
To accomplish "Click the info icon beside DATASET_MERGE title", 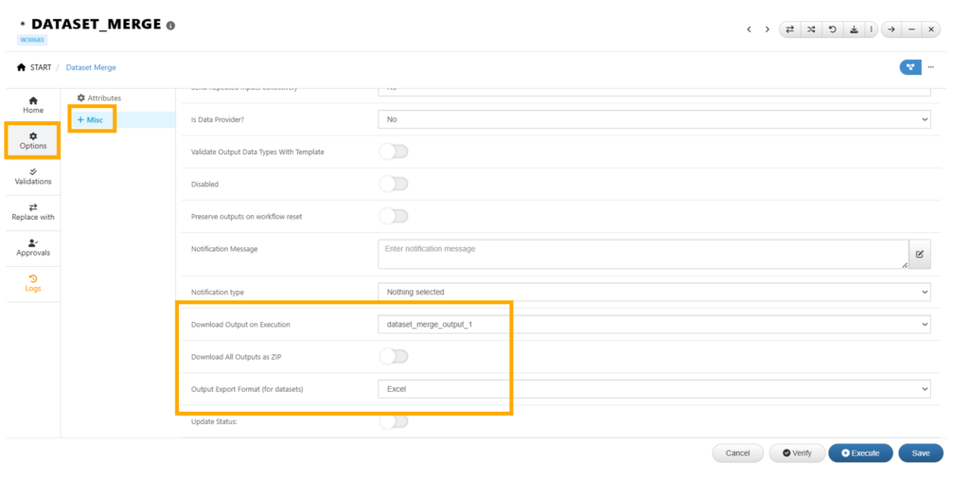I will [170, 26].
